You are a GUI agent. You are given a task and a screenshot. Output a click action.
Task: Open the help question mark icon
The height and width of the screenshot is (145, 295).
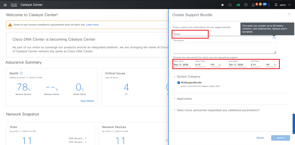[x=246, y=5]
